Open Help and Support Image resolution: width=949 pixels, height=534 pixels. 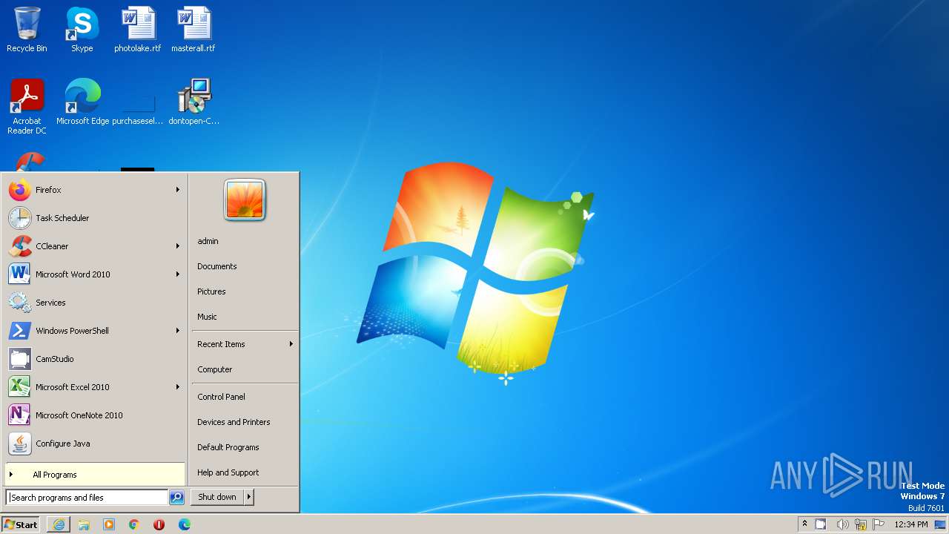click(245, 472)
